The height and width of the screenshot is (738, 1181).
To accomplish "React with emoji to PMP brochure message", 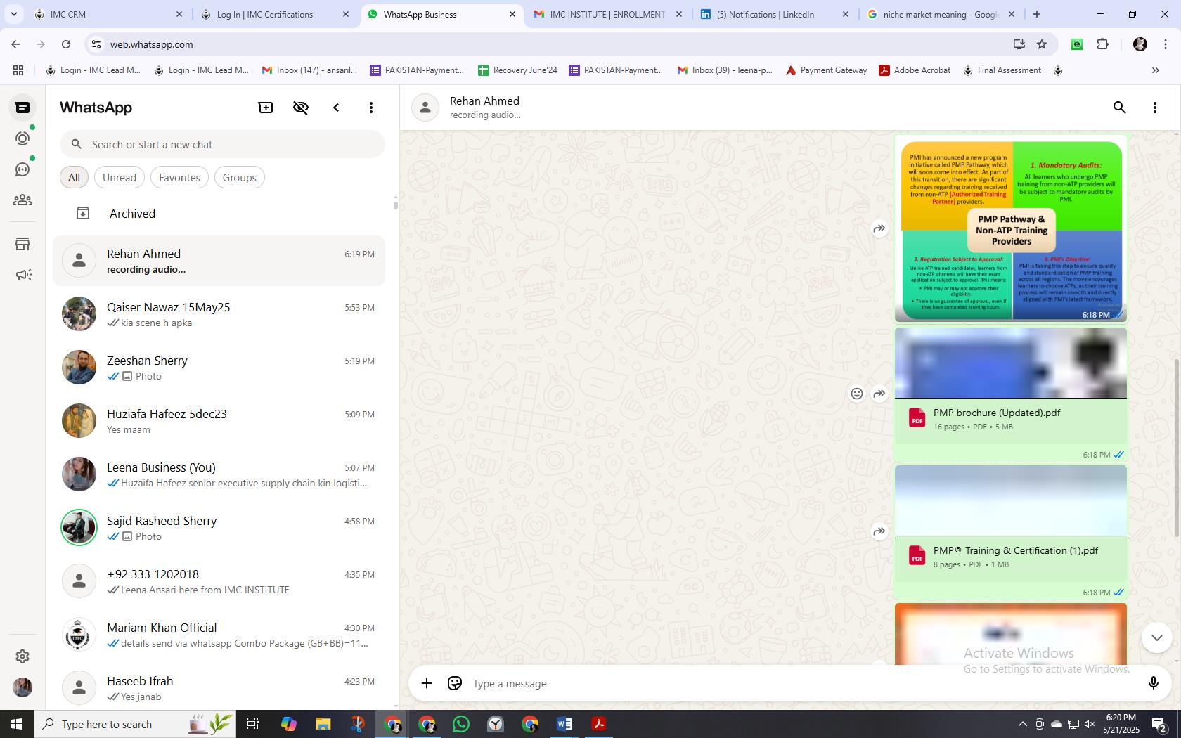I will coord(856,394).
